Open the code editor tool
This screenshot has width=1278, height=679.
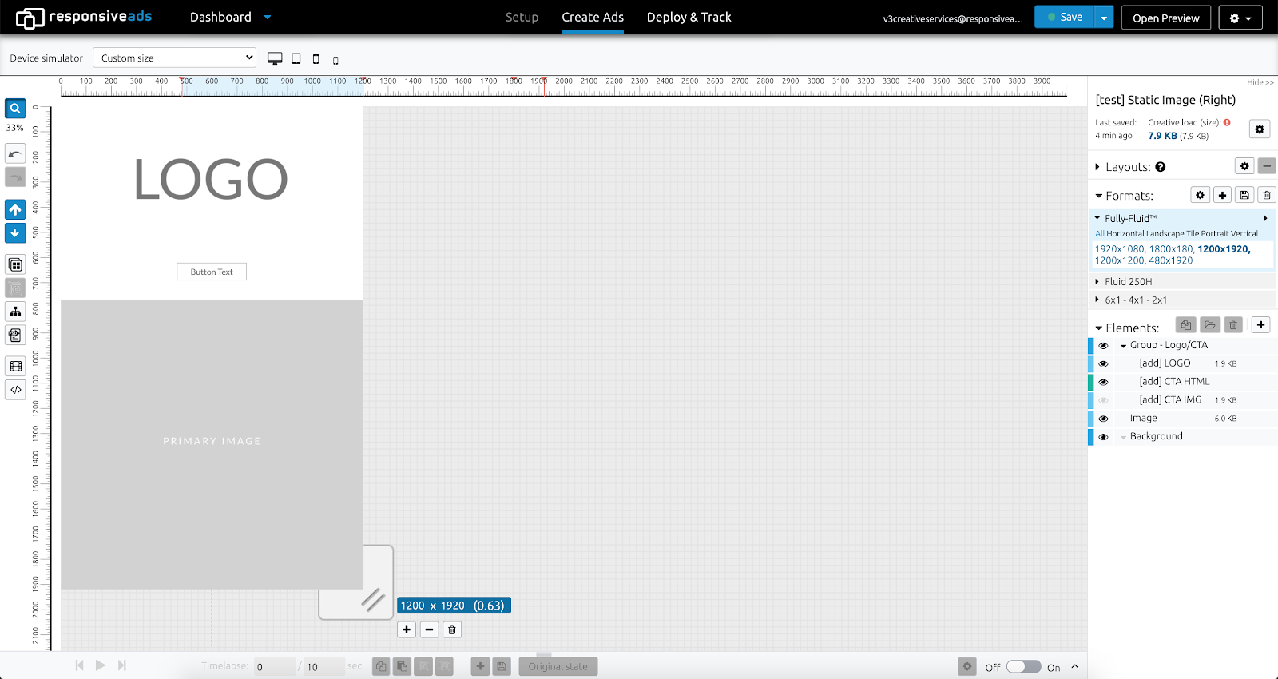15,389
